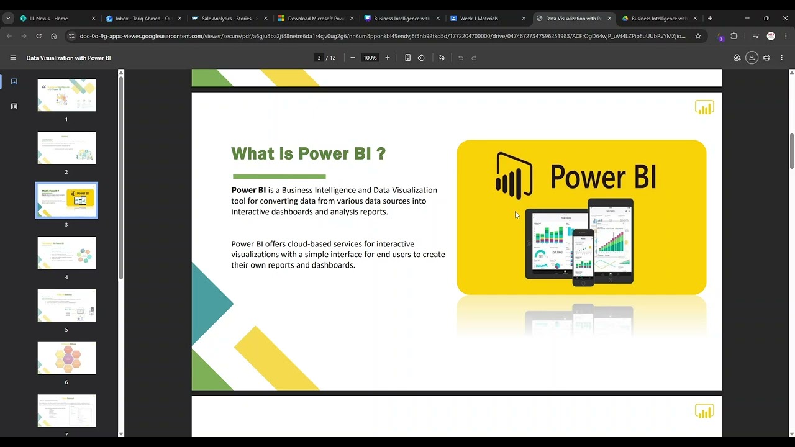Click the 'Data Visualization with Power BI' title

68,58
